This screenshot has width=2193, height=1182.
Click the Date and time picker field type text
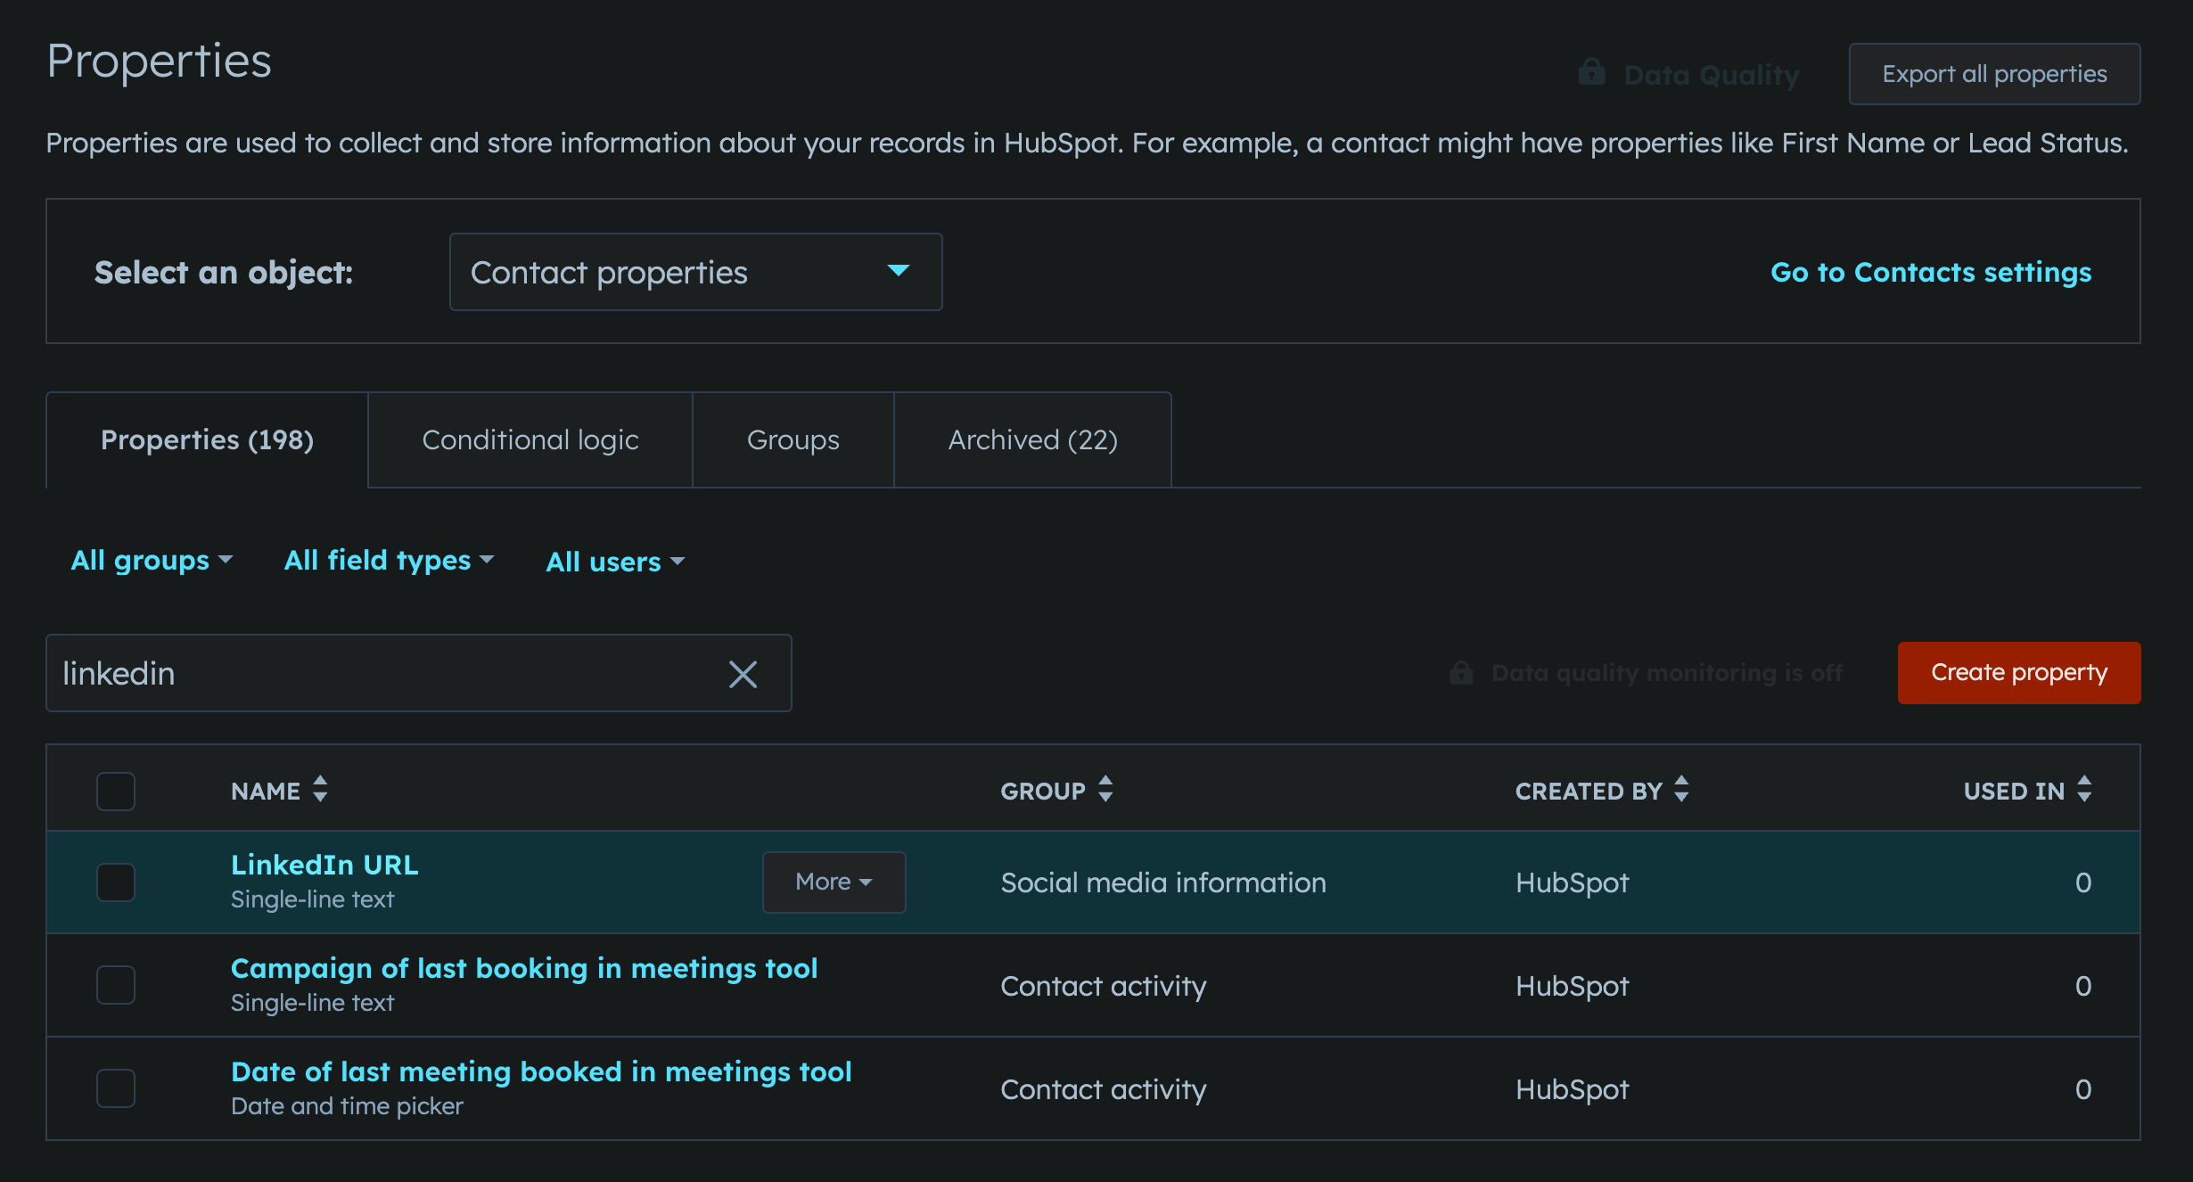(x=347, y=1106)
